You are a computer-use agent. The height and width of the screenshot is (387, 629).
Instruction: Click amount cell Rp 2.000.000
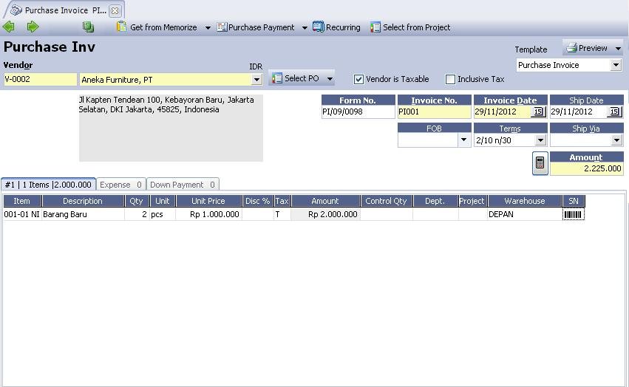point(325,214)
